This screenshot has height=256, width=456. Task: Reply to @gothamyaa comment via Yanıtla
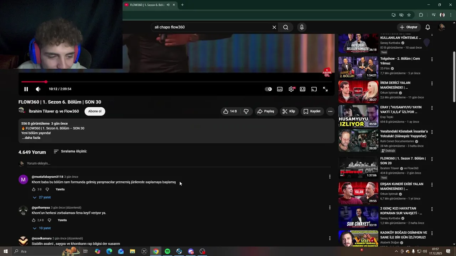[62, 220]
